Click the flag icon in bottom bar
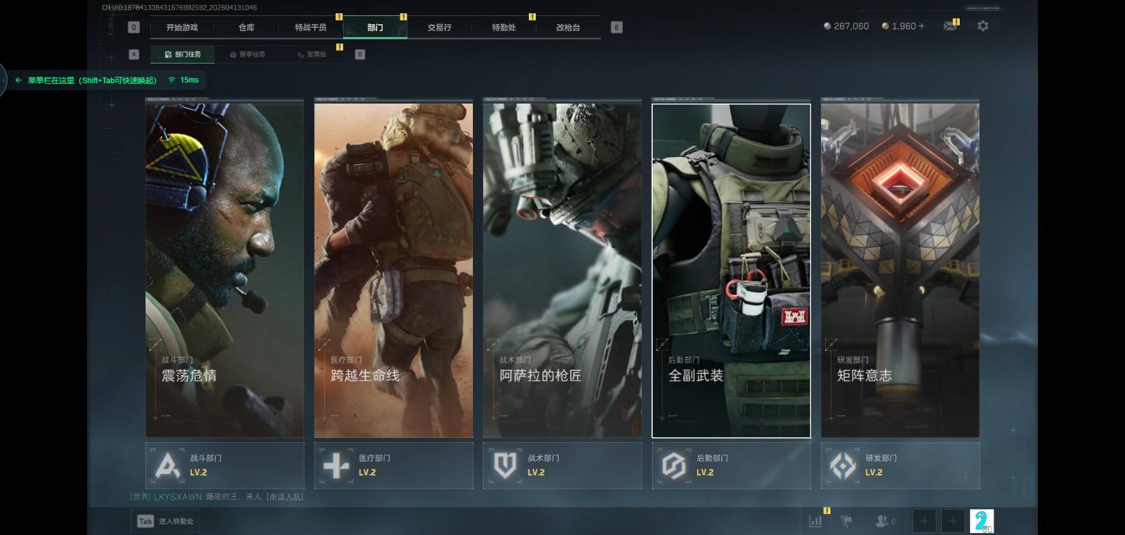This screenshot has width=1125, height=535. click(x=847, y=521)
